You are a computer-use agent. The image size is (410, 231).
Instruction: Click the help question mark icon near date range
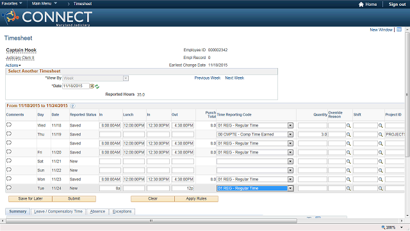(x=72, y=106)
